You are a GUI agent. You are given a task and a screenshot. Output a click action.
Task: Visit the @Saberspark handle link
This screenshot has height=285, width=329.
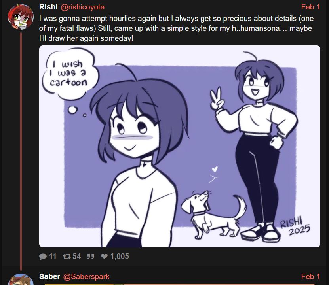pyautogui.click(x=86, y=277)
